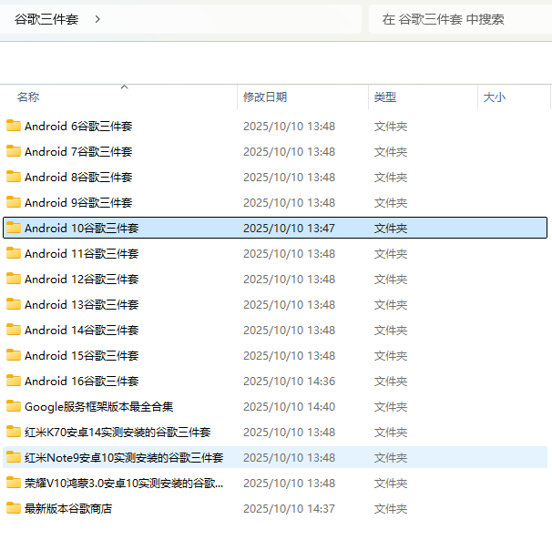The height and width of the screenshot is (550, 552).
Task: Click the Android 14谷歌三件套 folder icon
Action: 14,330
